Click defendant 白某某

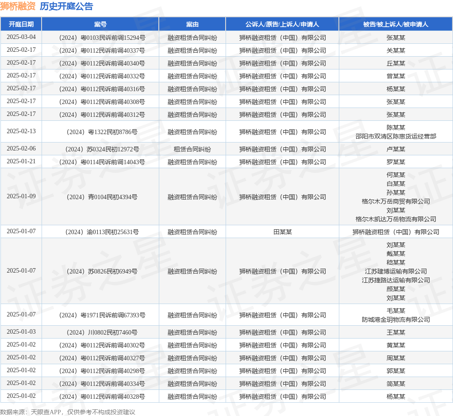(396, 184)
